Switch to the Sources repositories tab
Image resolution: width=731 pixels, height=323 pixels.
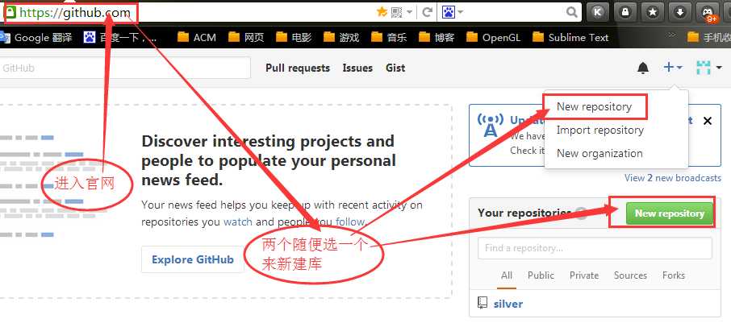(630, 275)
